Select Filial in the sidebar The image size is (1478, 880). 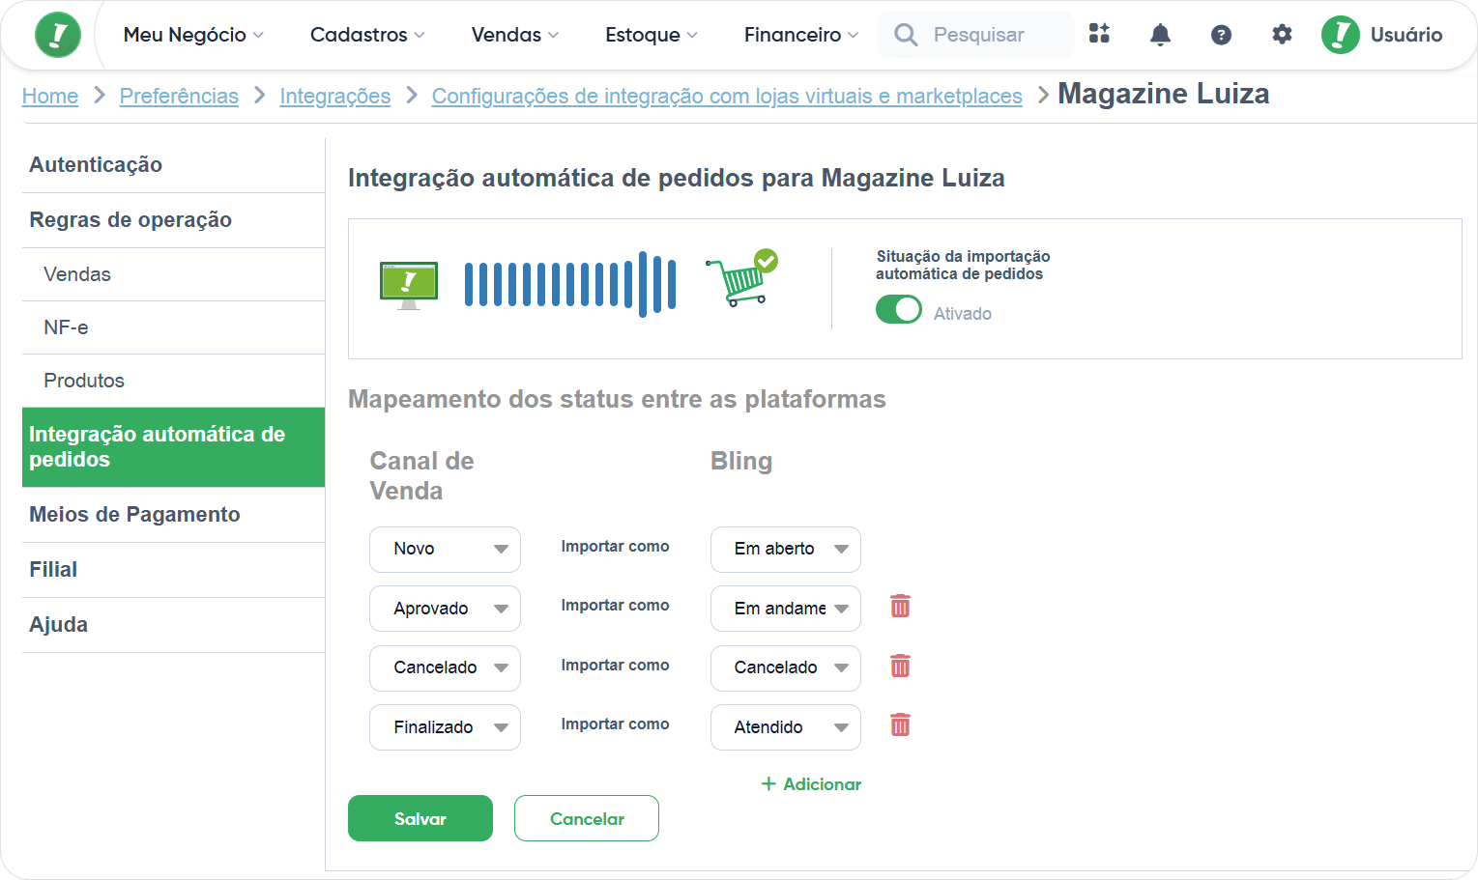pos(174,570)
